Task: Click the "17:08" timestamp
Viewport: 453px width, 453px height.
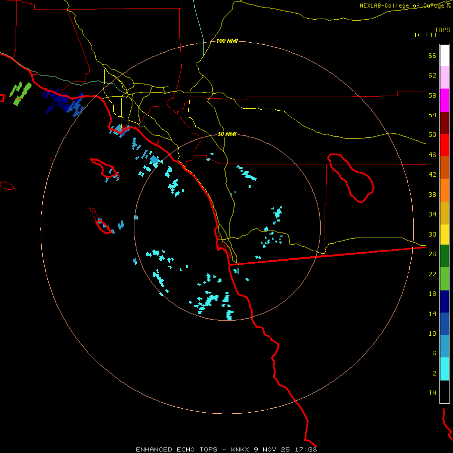Action: [x=306, y=449]
